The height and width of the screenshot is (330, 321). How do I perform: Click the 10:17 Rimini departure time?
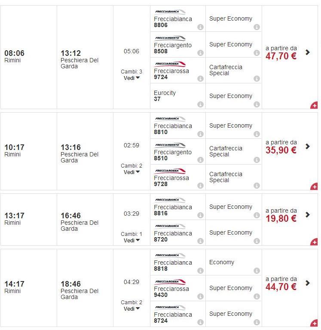point(14,147)
